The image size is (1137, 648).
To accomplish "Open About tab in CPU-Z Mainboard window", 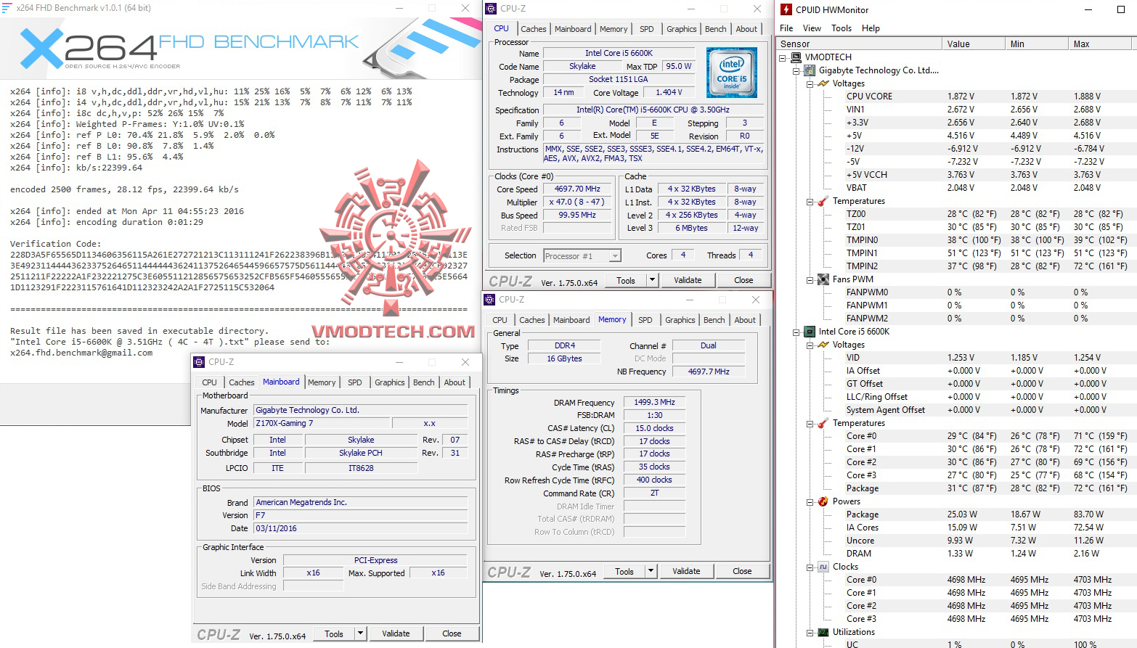I will (455, 382).
